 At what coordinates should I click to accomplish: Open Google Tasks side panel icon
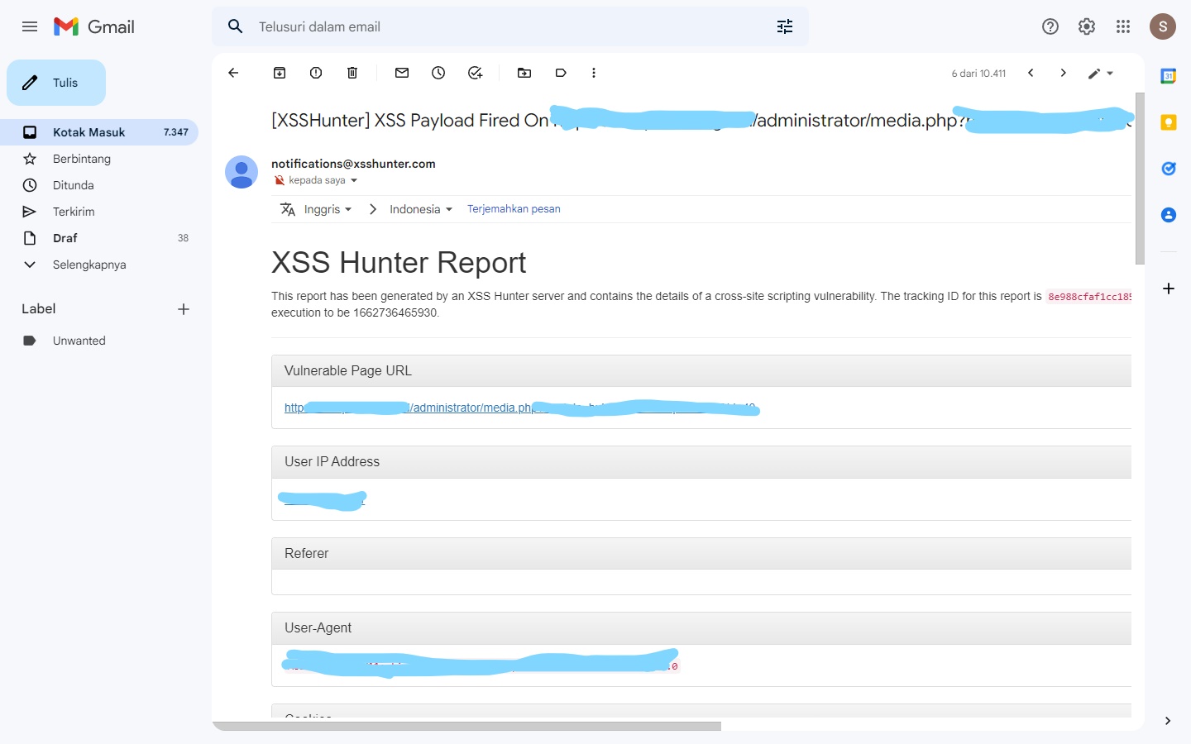coord(1169,169)
